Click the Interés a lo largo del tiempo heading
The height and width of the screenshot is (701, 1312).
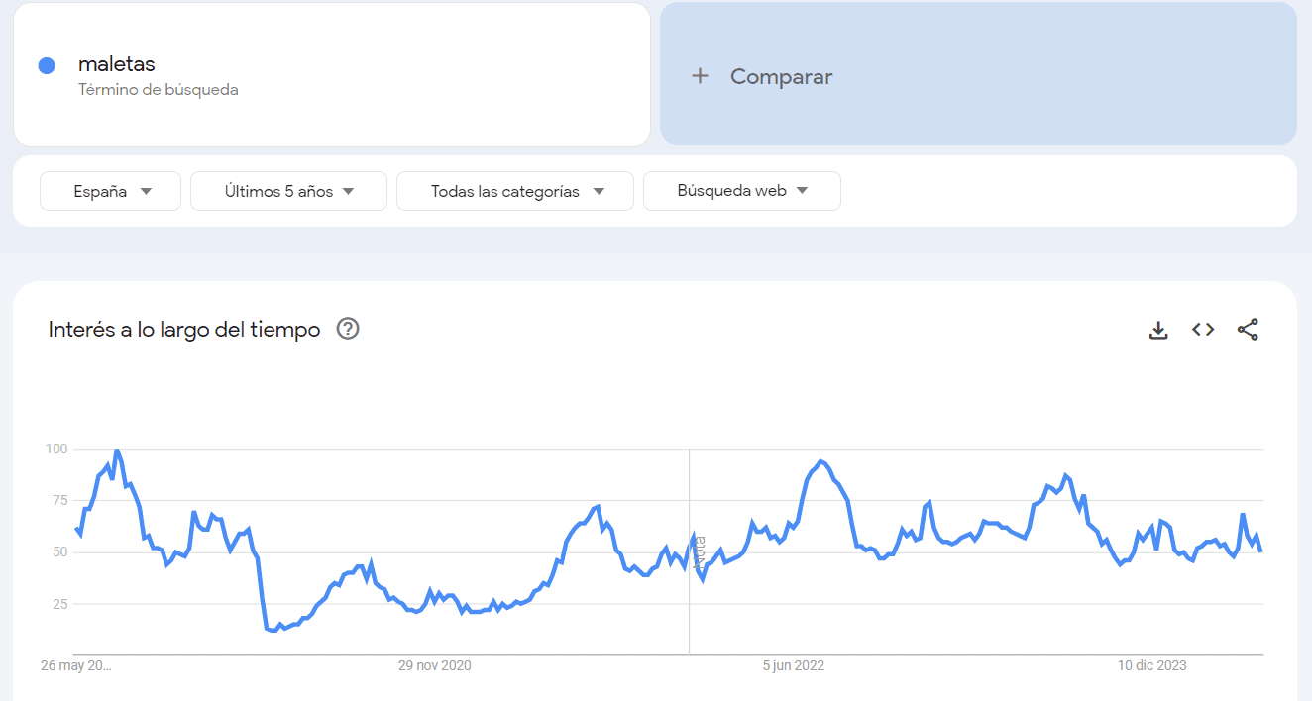click(x=184, y=330)
